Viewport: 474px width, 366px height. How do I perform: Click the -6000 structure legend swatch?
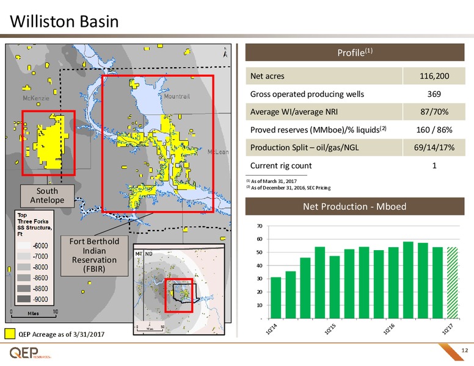point(24,245)
